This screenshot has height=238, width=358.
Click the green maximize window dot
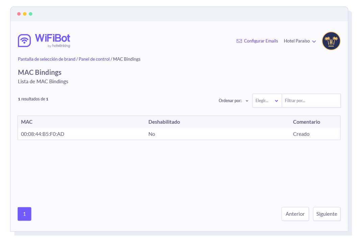click(31, 14)
